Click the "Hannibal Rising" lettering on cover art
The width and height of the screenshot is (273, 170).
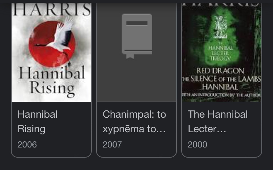coord(52,81)
